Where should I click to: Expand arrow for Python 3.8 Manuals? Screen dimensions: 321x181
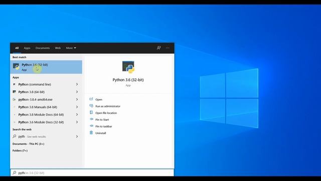point(77,107)
